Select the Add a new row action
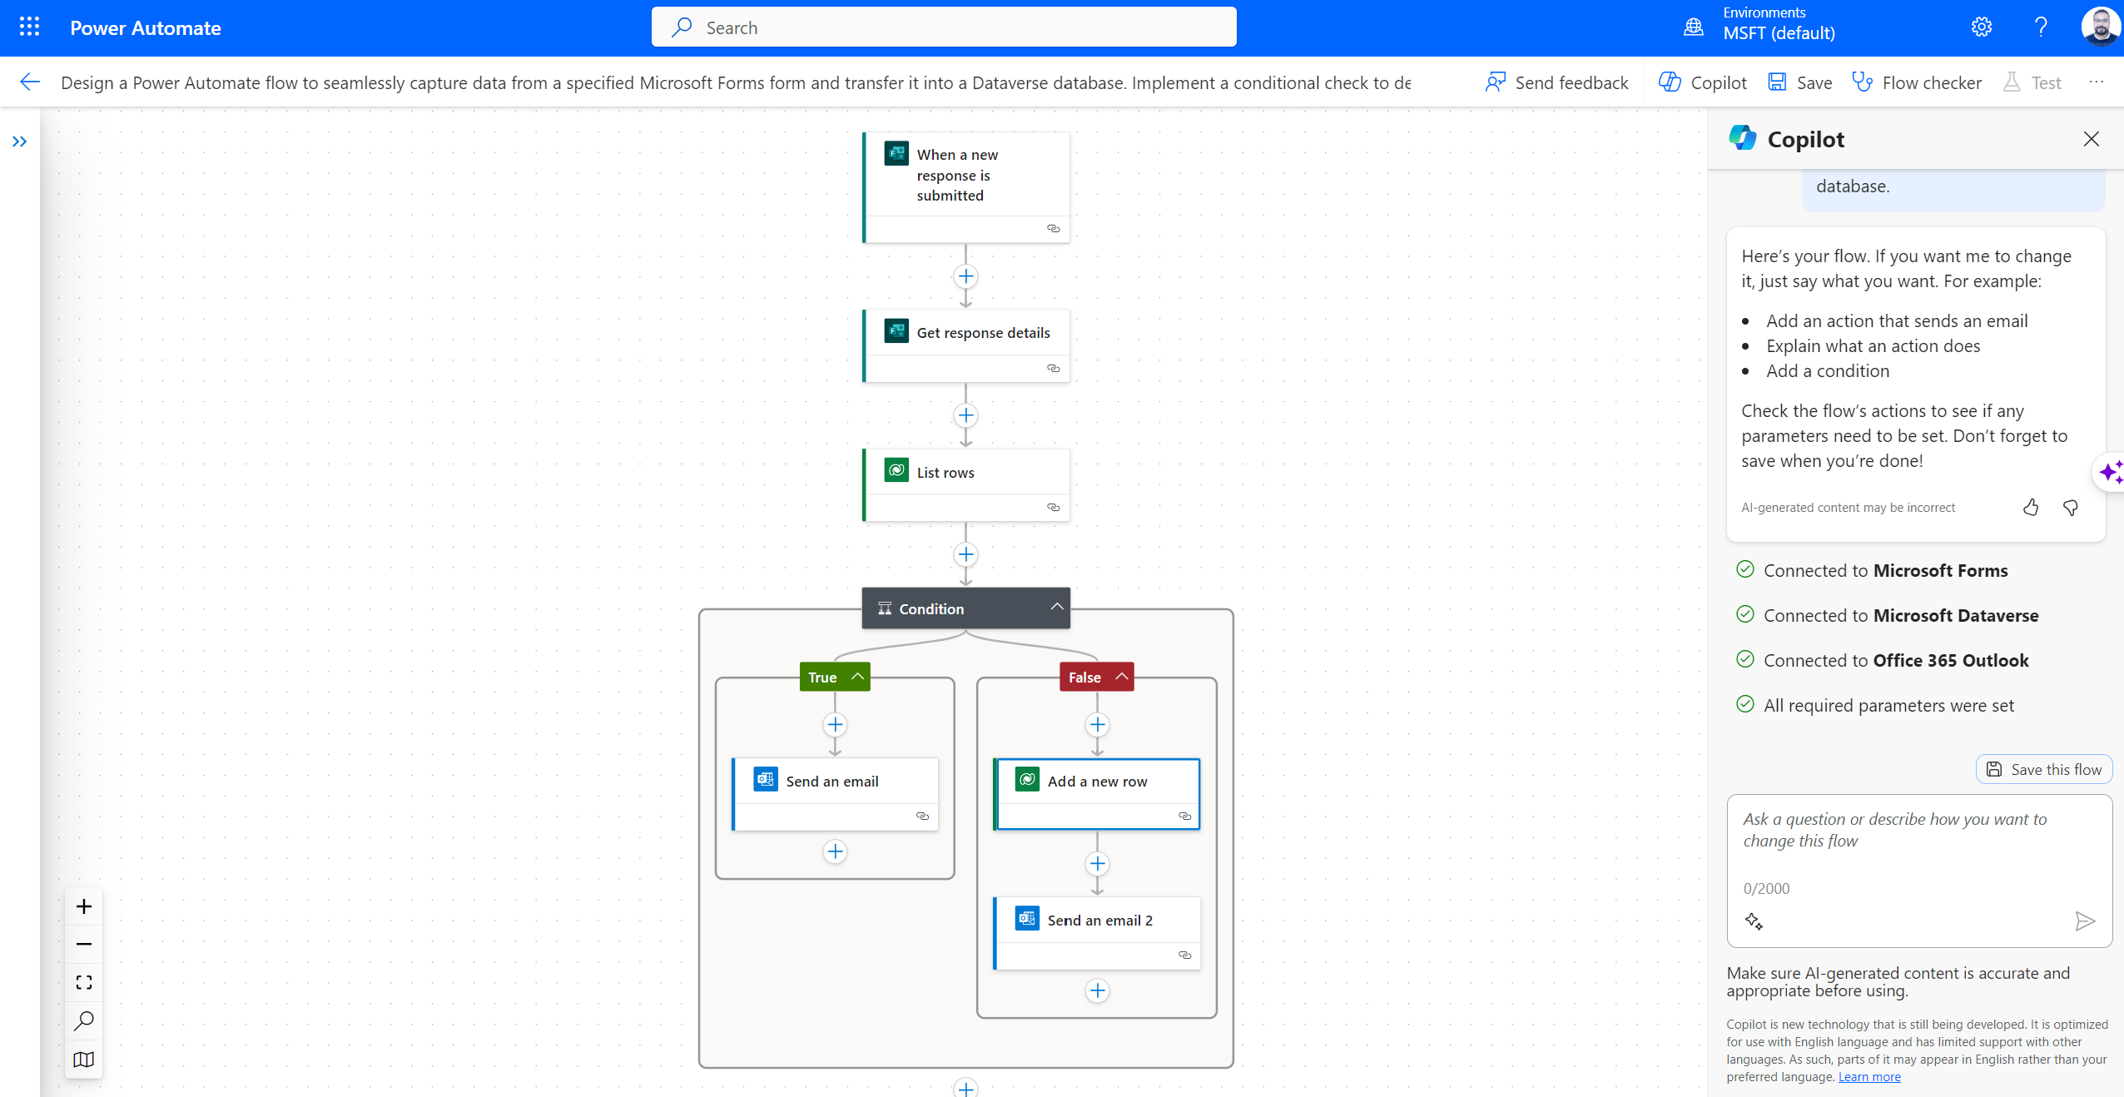 (1097, 782)
